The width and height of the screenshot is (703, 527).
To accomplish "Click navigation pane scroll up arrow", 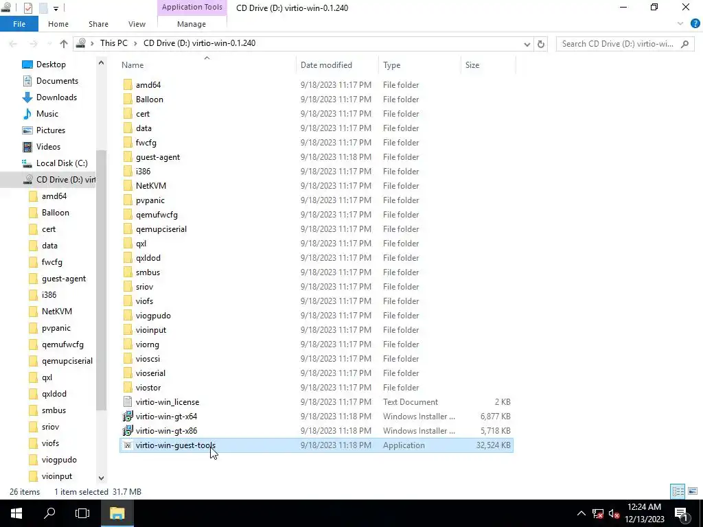I will pos(102,63).
